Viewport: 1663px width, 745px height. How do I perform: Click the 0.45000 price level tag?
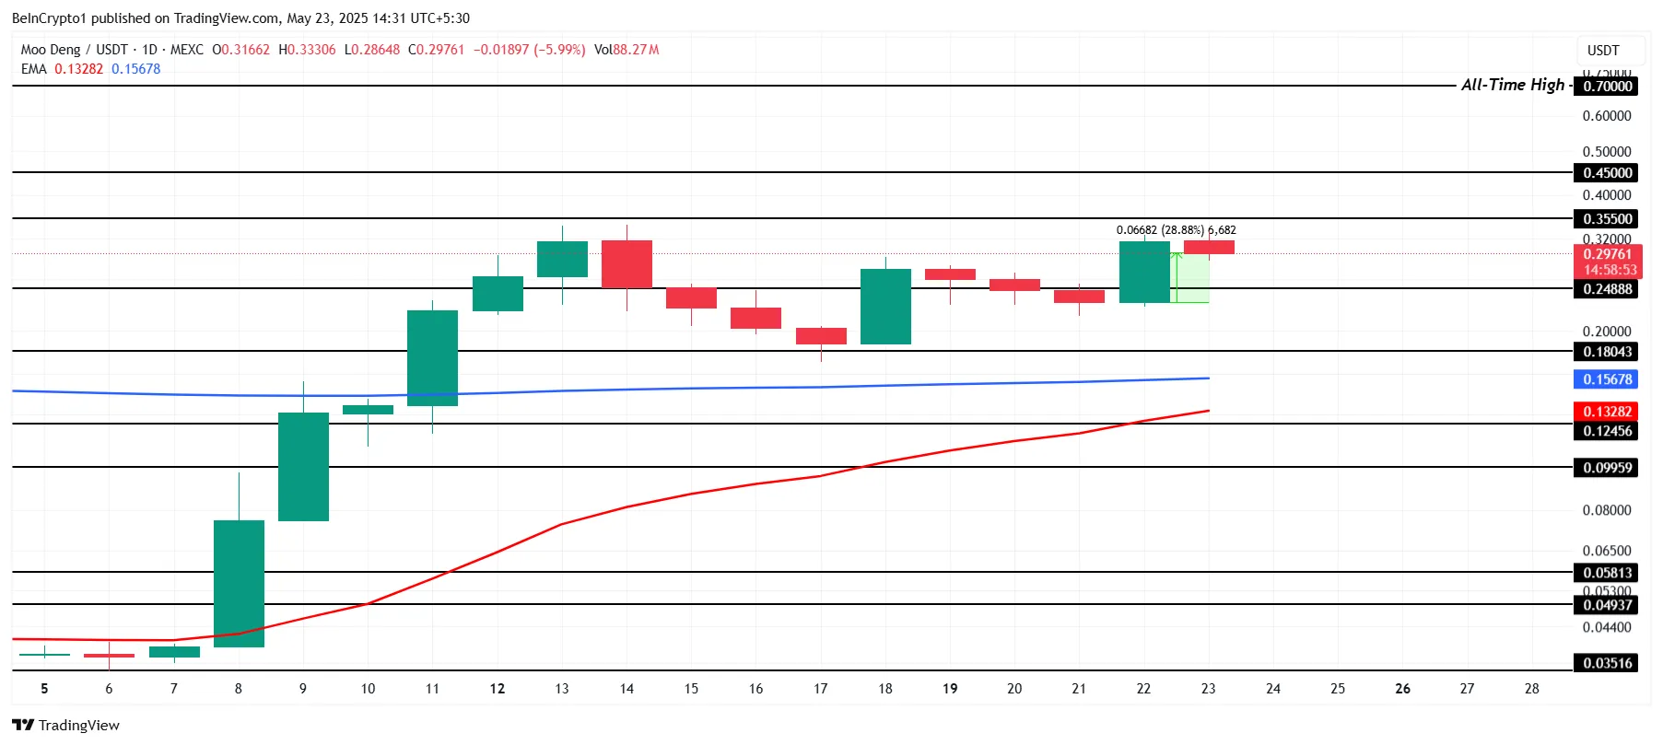click(x=1606, y=173)
